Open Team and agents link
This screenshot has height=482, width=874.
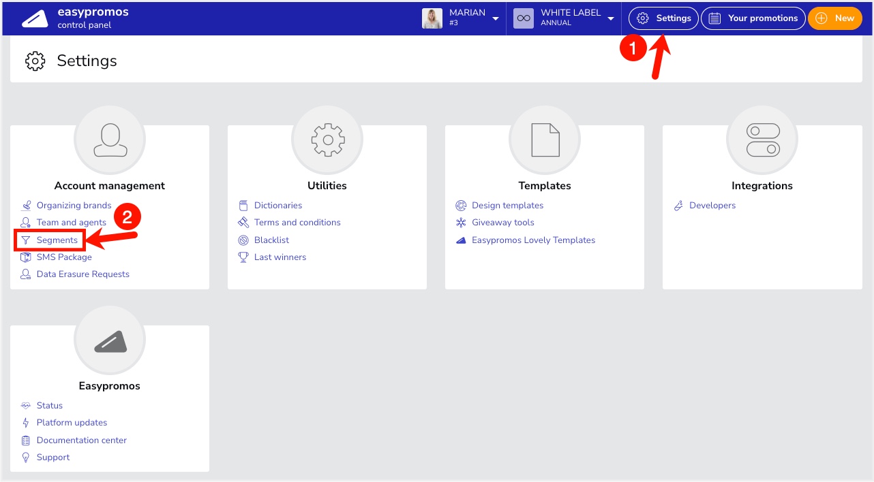tap(72, 222)
